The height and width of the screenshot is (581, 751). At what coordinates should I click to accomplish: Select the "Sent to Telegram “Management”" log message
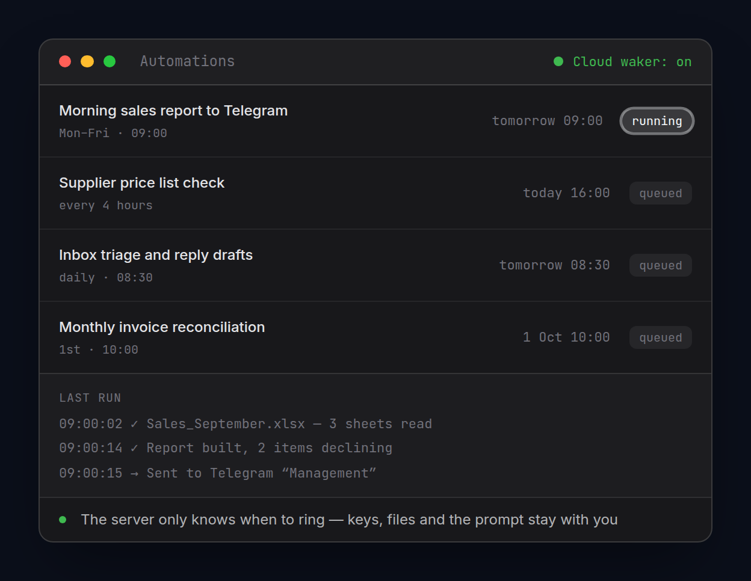(x=262, y=473)
